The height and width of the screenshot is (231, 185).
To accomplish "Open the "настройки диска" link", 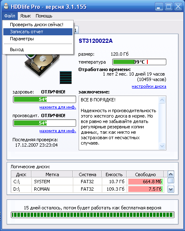I will (149, 86).
